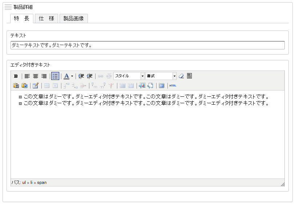The width and height of the screenshot is (295, 205).
Task: Click paste from Word icon
Action: point(24,86)
